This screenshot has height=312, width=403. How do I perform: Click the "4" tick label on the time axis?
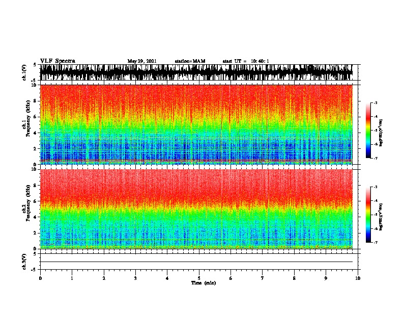pyautogui.click(x=167, y=278)
